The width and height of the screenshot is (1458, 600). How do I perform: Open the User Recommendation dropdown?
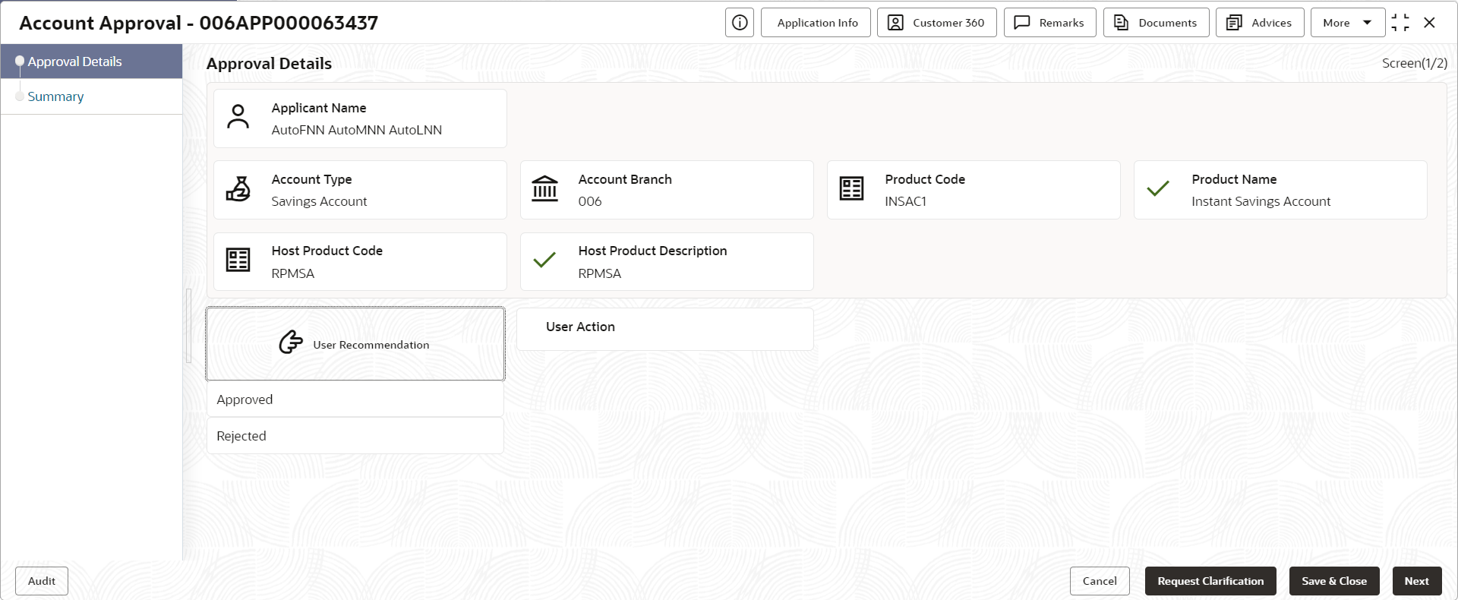tap(355, 343)
